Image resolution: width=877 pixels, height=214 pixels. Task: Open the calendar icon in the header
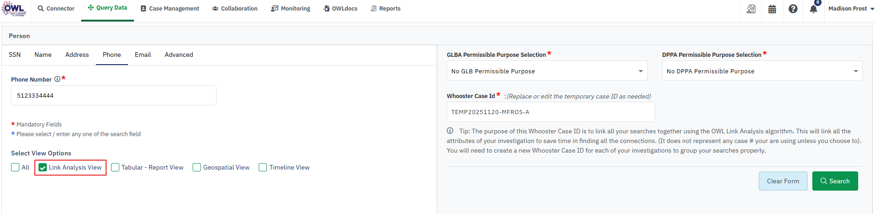[772, 9]
